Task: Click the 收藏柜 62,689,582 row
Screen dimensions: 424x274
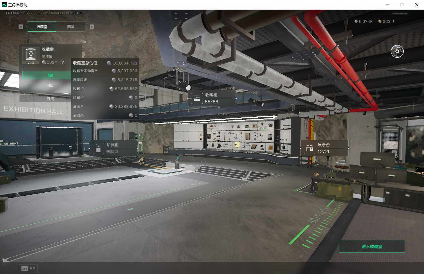Action: pyautogui.click(x=105, y=89)
